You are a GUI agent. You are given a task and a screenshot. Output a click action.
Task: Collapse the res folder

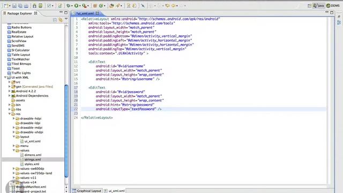[x=10, y=114]
